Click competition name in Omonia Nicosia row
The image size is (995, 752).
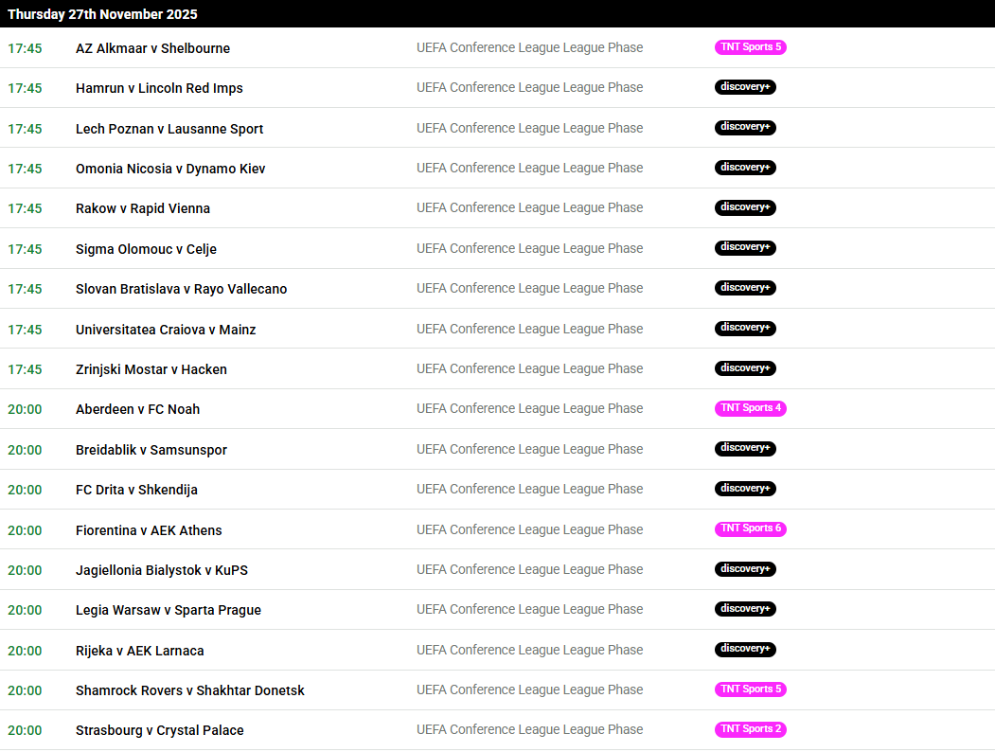pyautogui.click(x=530, y=169)
